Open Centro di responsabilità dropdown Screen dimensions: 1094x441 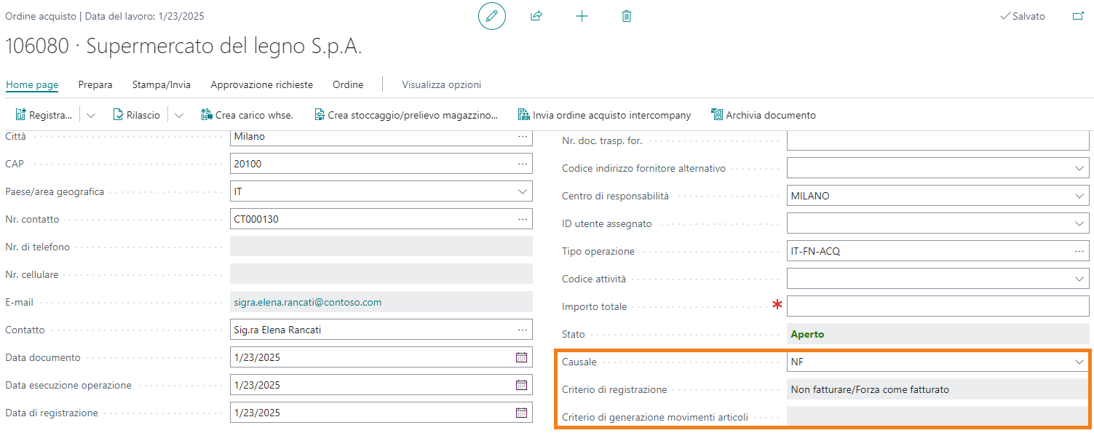[x=1079, y=196]
